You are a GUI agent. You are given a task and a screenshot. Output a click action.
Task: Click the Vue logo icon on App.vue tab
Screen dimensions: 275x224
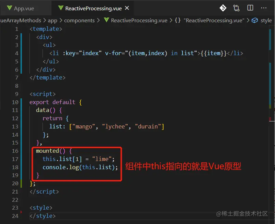[10, 8]
